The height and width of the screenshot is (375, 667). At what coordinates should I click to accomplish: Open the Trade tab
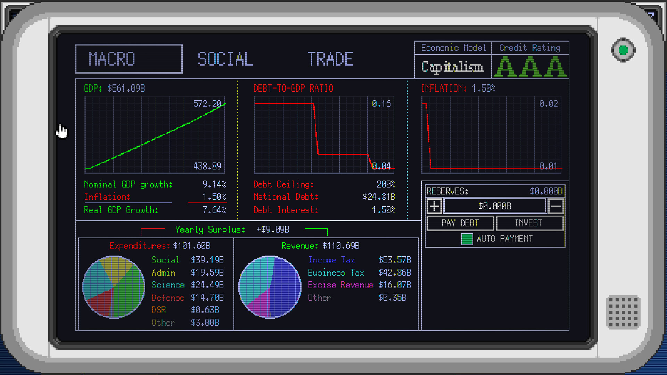click(x=330, y=59)
